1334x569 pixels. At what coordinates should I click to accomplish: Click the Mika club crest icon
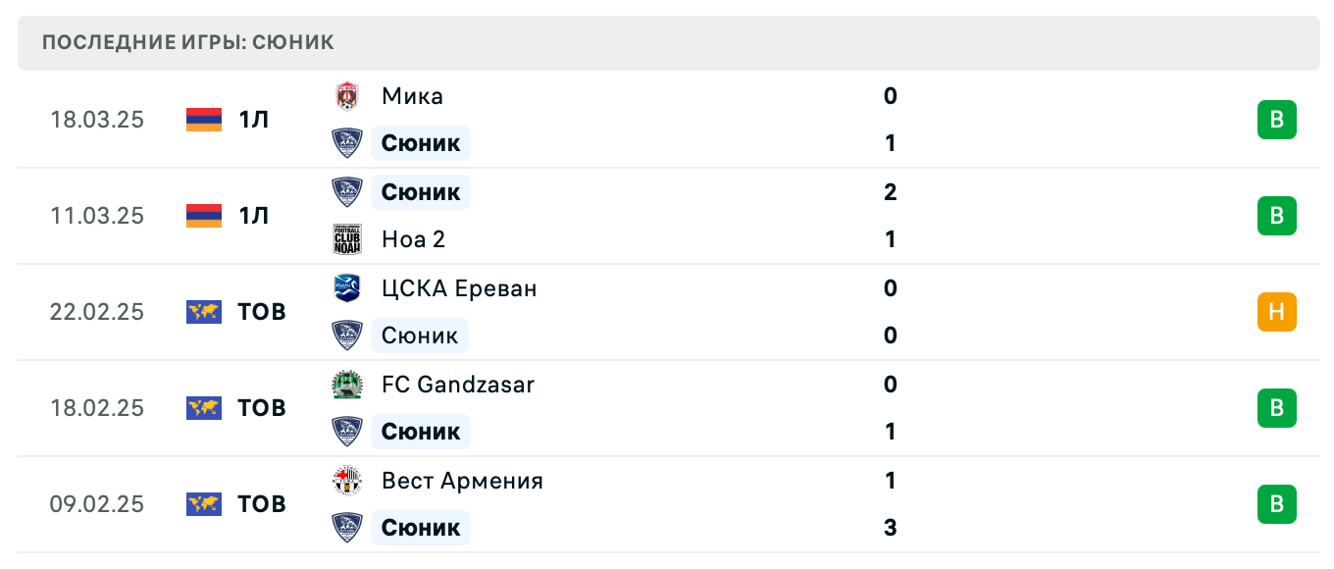click(x=346, y=96)
